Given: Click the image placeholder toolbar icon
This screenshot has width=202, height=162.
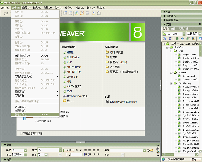Looking at the screenshot, I should 77,13.
